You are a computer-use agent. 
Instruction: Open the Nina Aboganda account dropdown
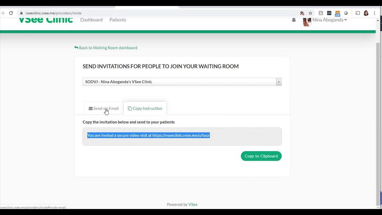coord(329,20)
